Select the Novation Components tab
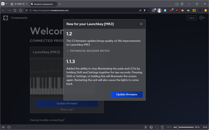 point(43,4)
